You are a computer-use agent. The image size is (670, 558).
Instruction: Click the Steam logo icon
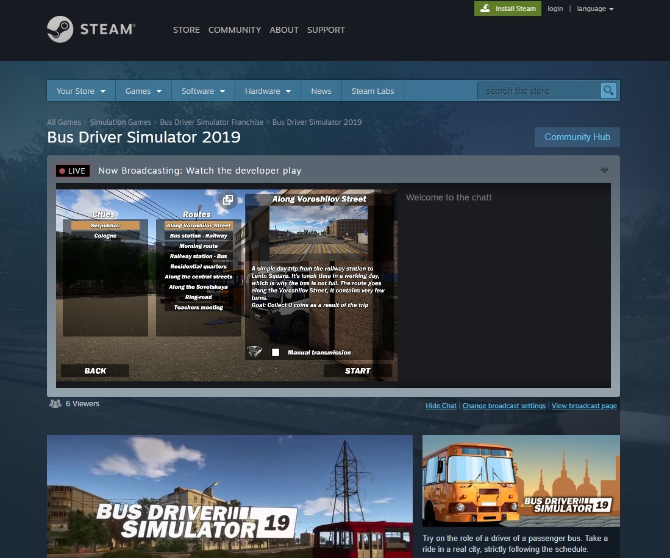(x=60, y=29)
